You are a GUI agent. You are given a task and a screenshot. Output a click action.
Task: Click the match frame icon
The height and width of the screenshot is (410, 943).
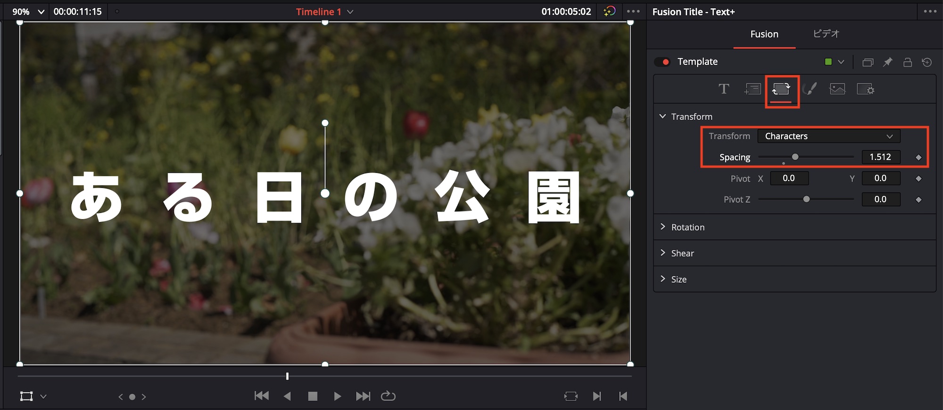[571, 396]
